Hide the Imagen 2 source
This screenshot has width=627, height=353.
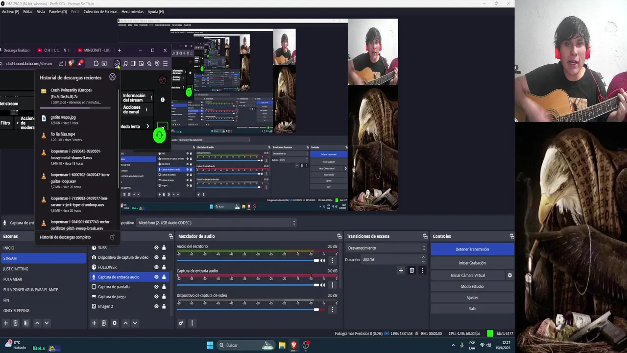[x=156, y=306]
